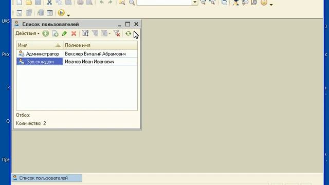Minimize the Список пользователей window
This screenshot has height=185, width=329.
coord(120,25)
